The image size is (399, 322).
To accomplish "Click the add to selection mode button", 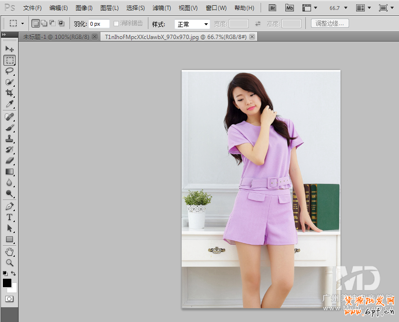I will pos(44,23).
